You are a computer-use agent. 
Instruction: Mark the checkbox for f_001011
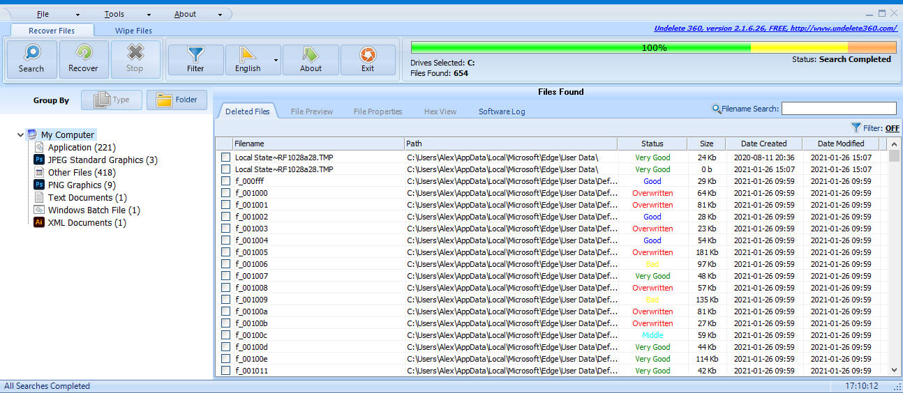click(x=225, y=371)
